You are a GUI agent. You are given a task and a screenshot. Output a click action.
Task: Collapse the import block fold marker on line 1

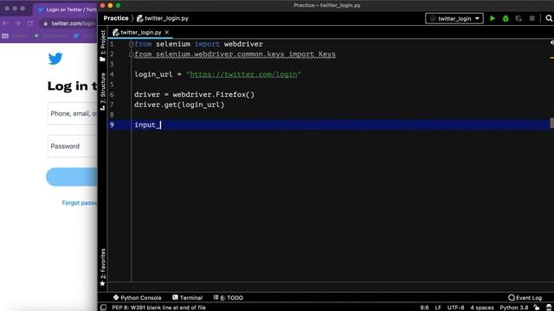tap(131, 44)
